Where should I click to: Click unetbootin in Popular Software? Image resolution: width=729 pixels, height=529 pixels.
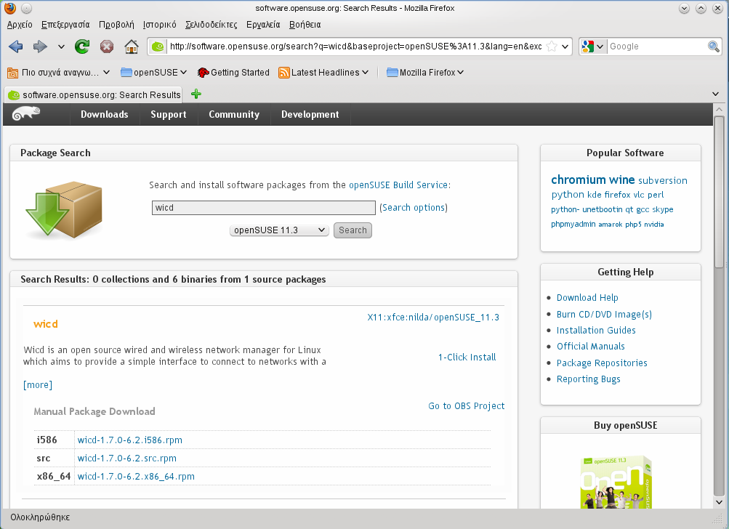tap(602, 209)
